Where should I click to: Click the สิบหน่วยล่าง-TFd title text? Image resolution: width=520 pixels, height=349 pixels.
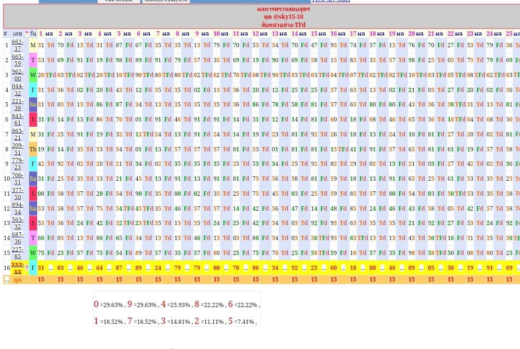283,25
